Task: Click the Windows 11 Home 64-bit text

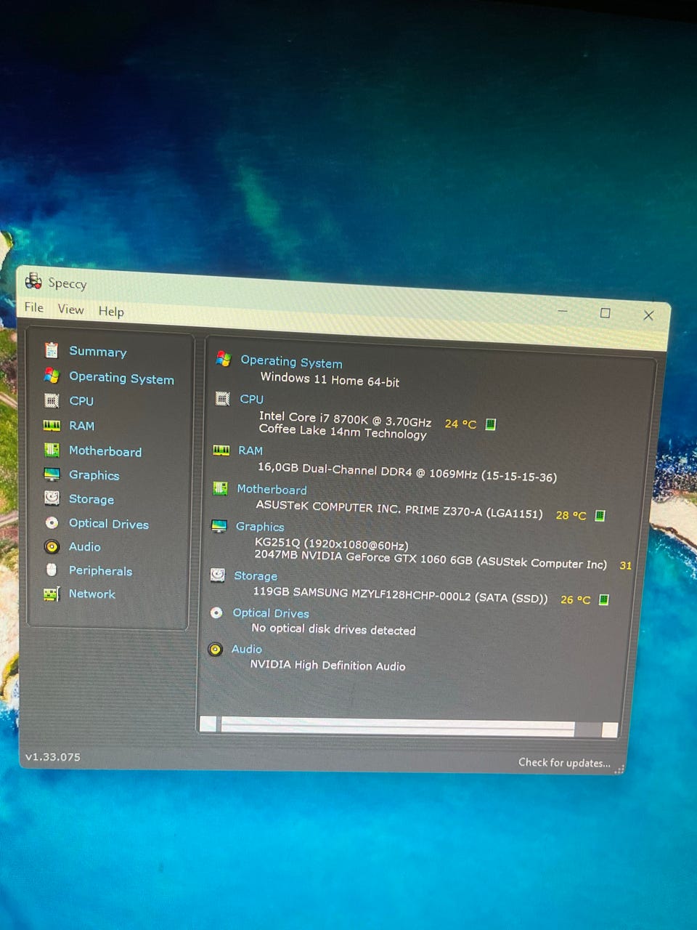Action: (x=330, y=379)
